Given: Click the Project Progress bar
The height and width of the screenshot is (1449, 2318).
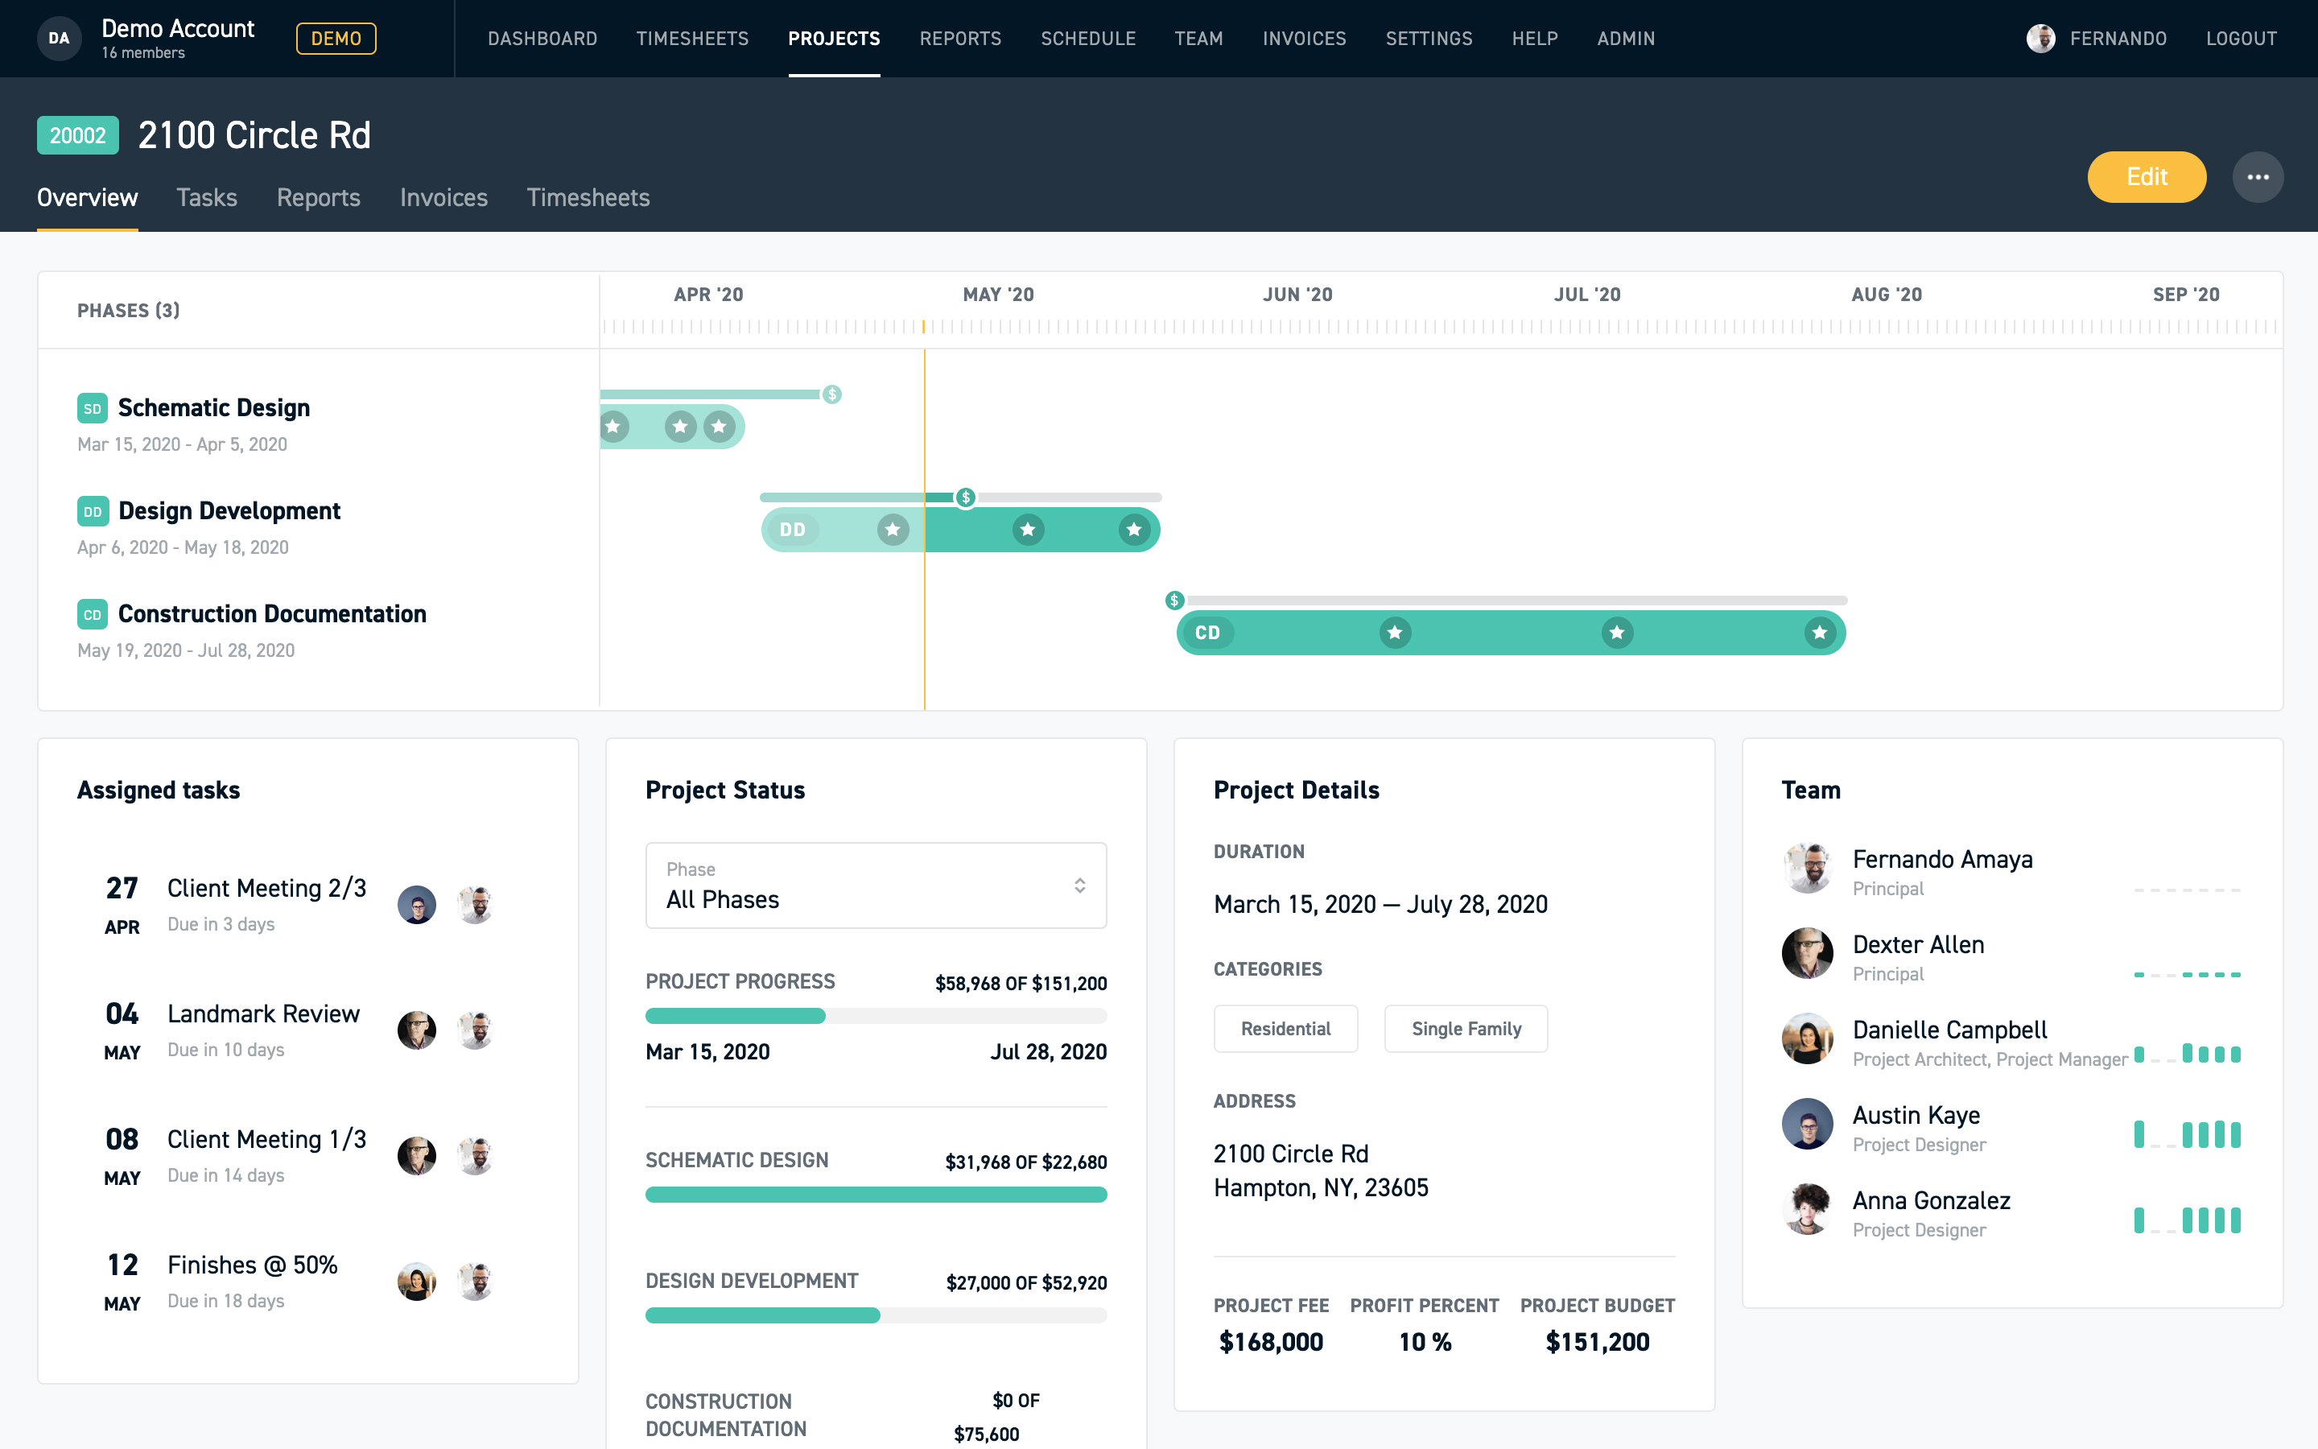Looking at the screenshot, I should (876, 1016).
